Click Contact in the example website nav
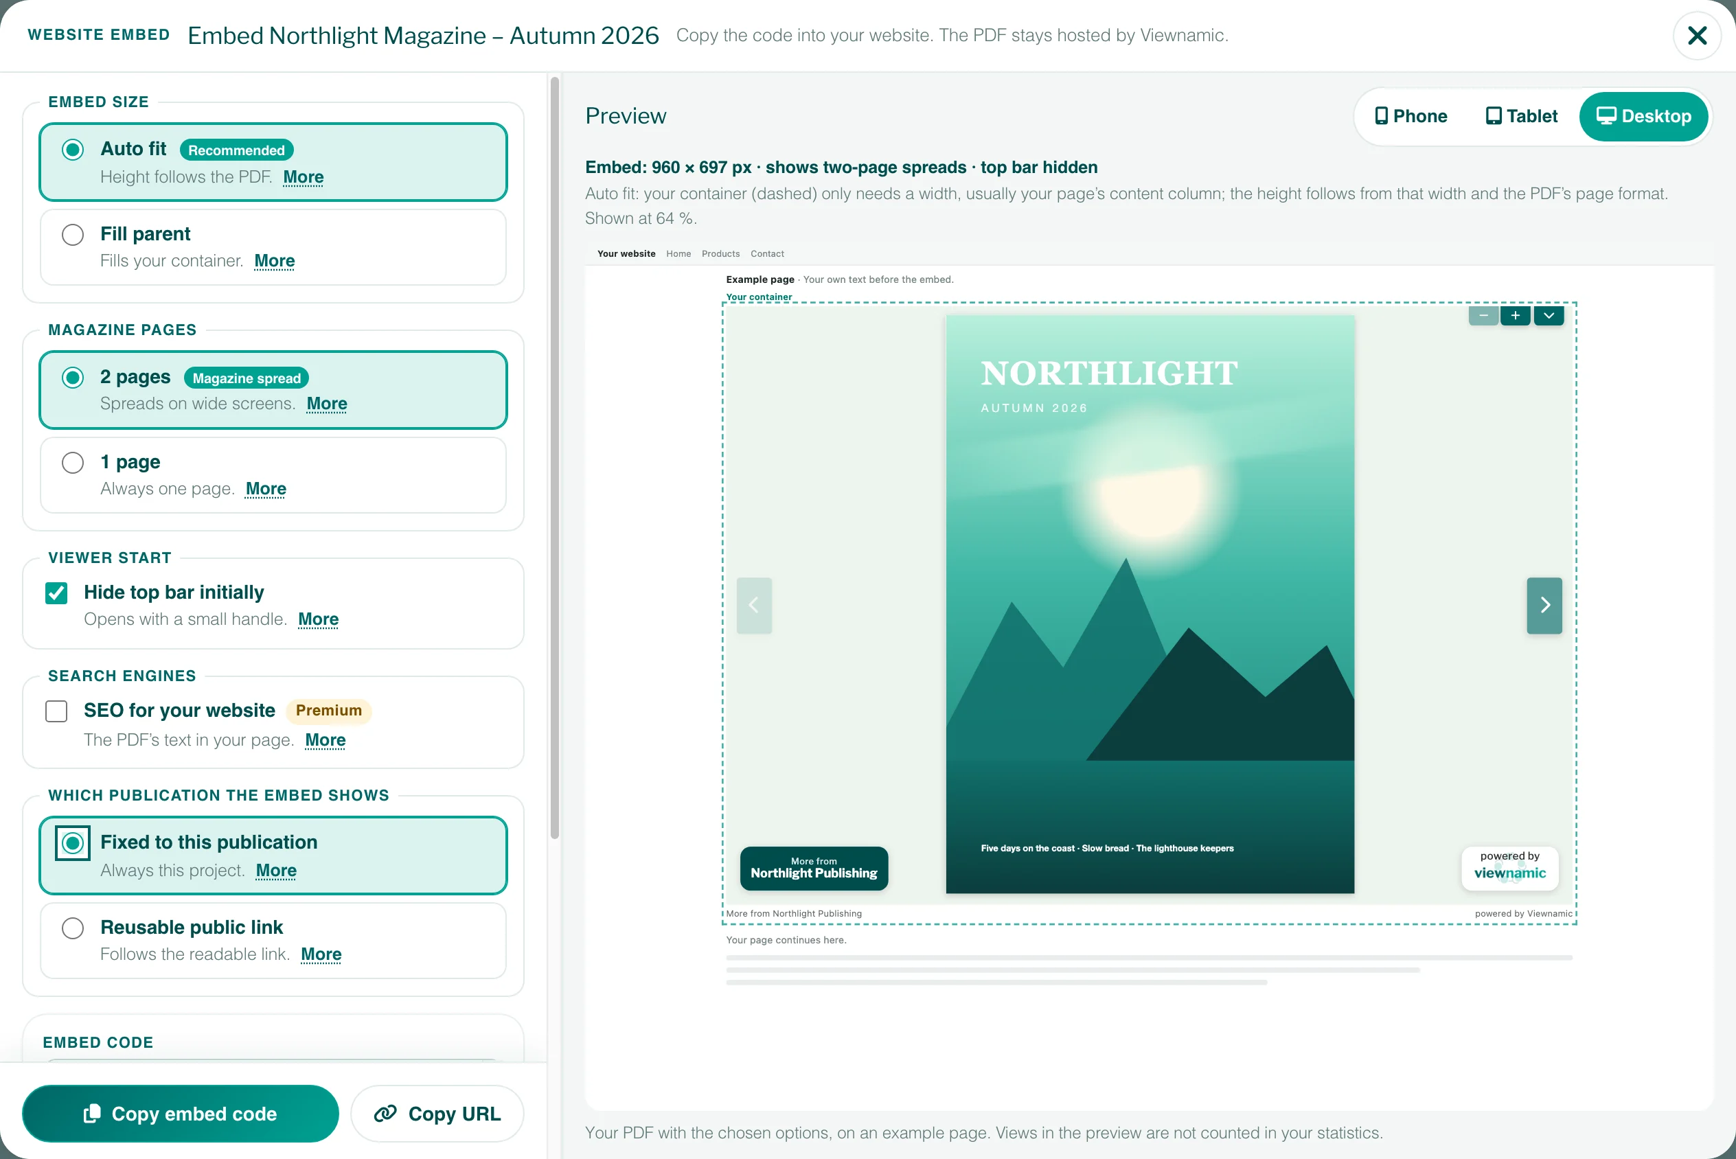The height and width of the screenshot is (1159, 1736). click(767, 253)
